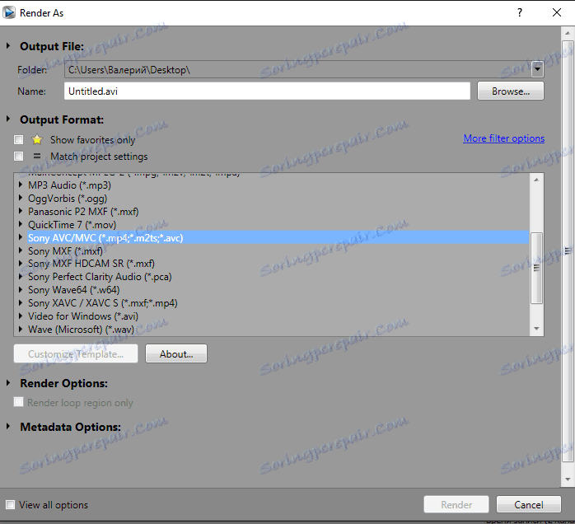Click the Render As app icon
The width and height of the screenshot is (575, 524).
coord(9,13)
